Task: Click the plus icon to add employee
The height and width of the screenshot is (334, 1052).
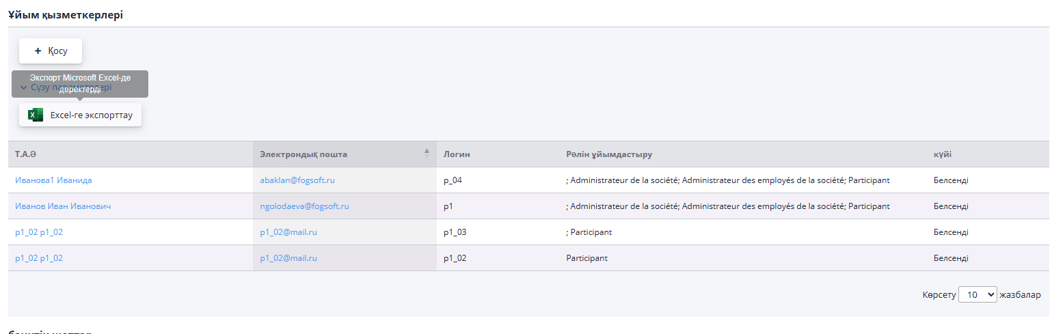Action: coord(38,51)
